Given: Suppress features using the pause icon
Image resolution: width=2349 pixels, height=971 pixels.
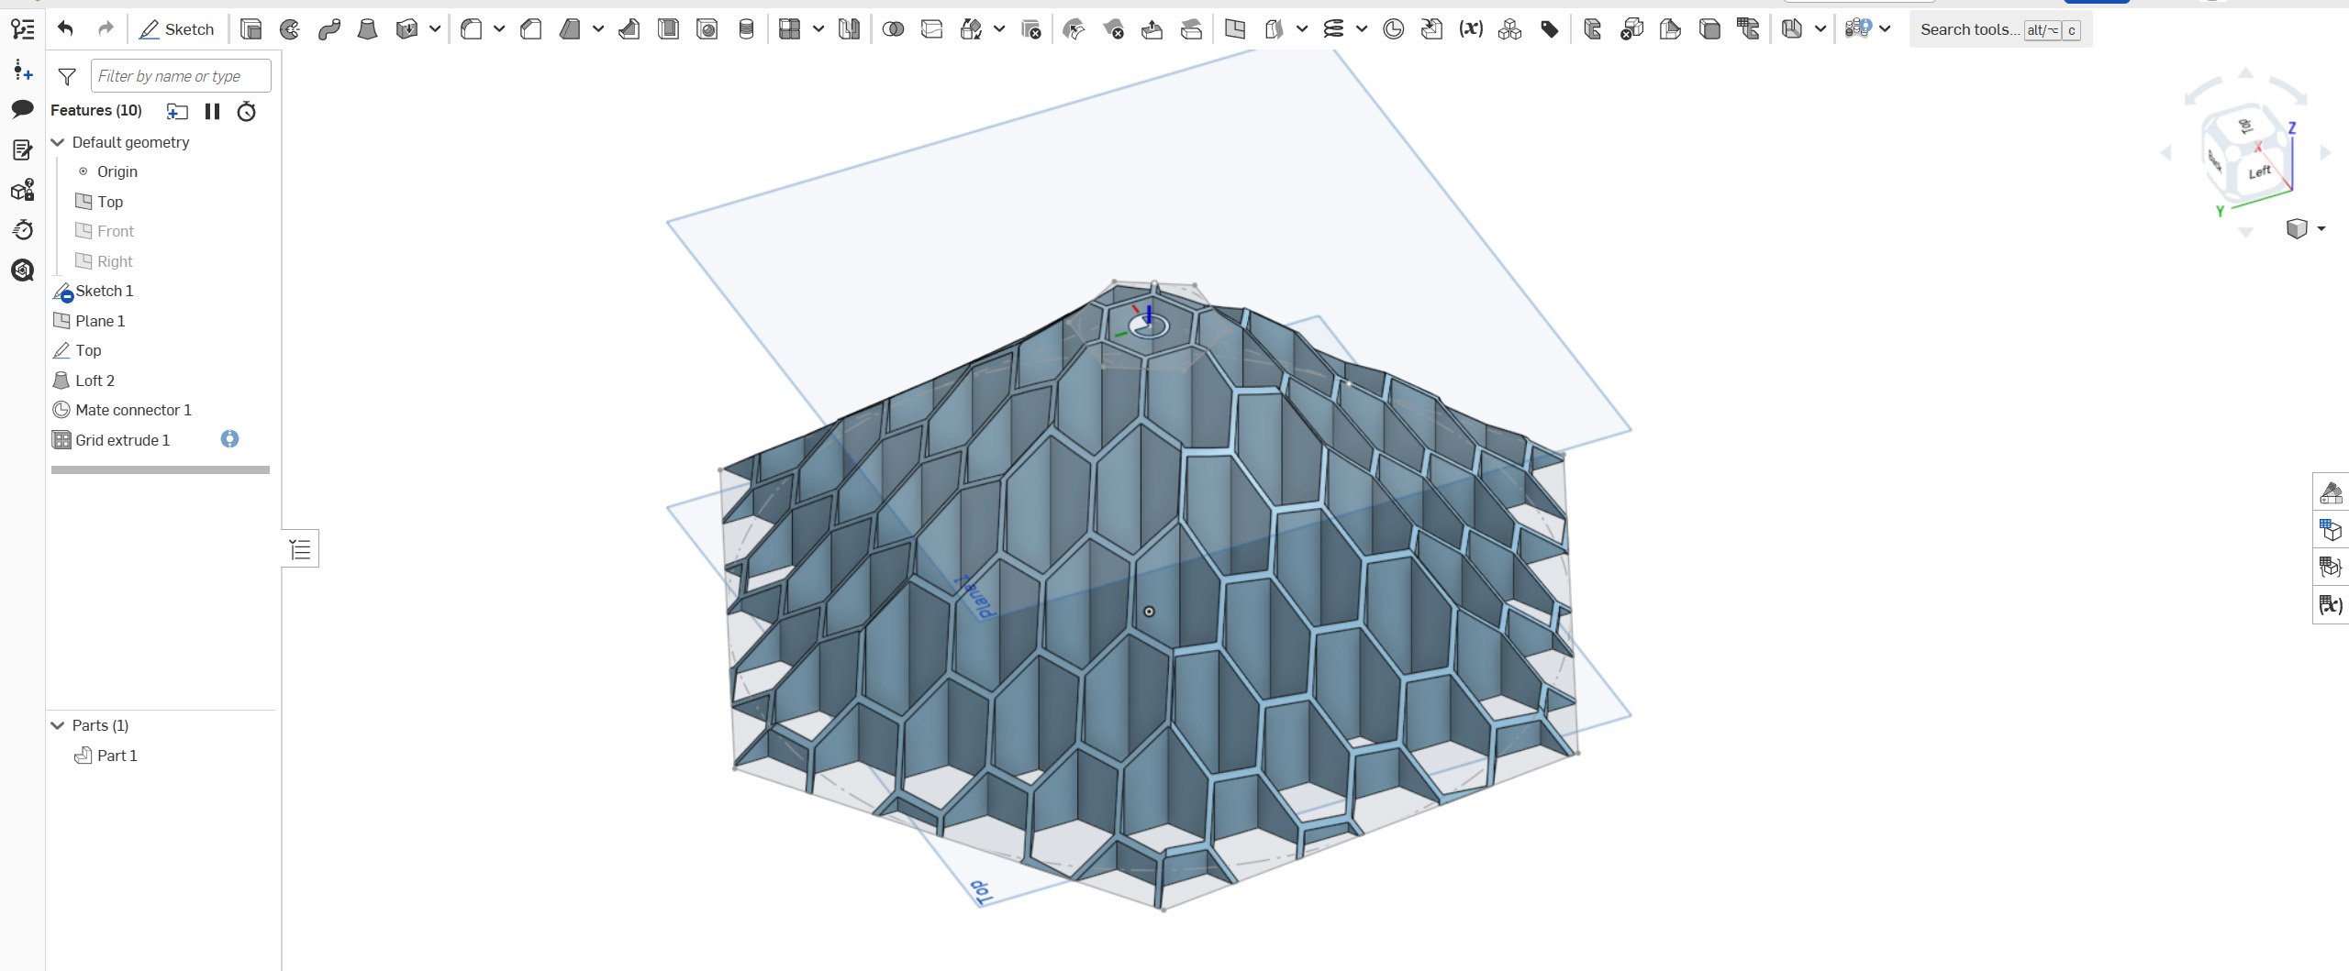Looking at the screenshot, I should coord(212,111).
